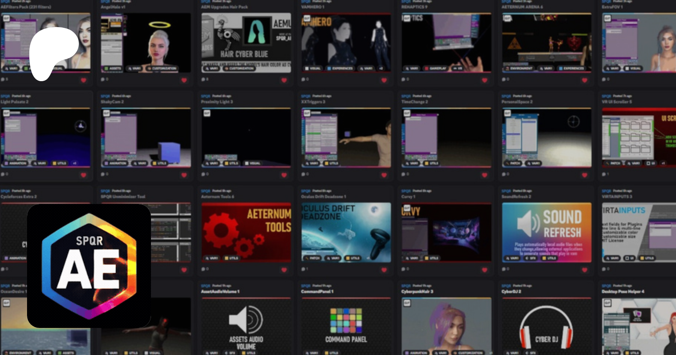Toggle the heart on the VAMHERO 1 card
The image size is (676, 355).
(384, 80)
